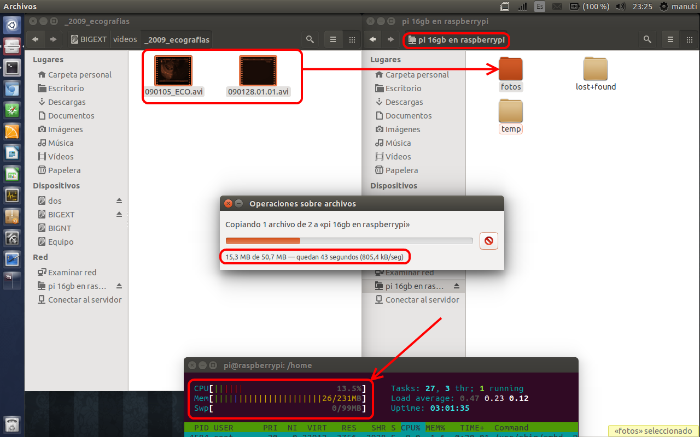Click Conectar al servidor in left sidebar

click(x=84, y=300)
